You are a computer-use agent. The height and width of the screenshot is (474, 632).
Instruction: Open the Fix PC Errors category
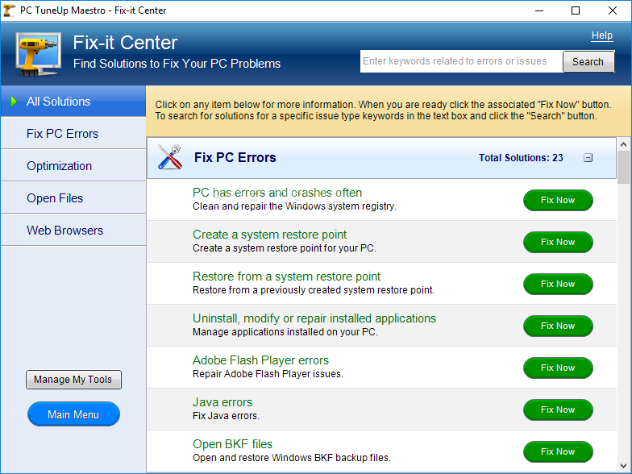73,134
